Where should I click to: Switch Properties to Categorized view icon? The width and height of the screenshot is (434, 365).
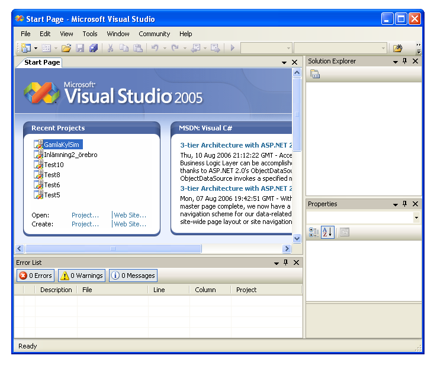pyautogui.click(x=314, y=232)
